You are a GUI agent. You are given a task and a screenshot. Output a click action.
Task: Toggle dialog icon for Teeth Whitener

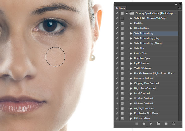pyautogui.click(x=122, y=68)
